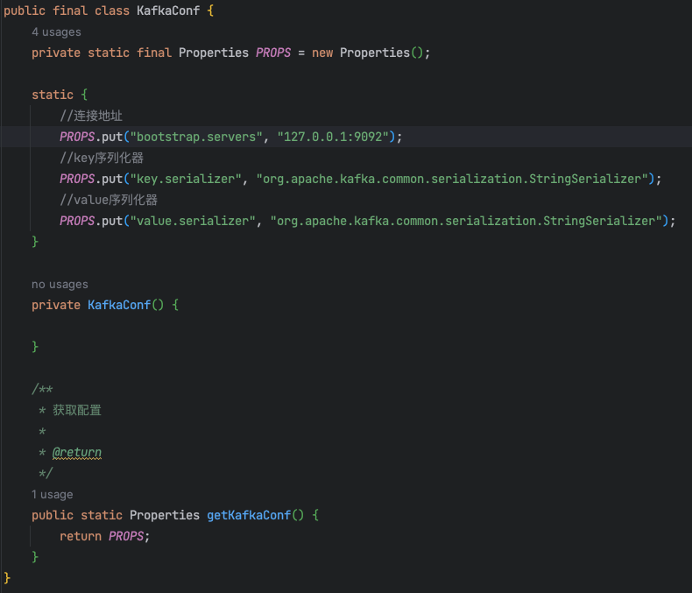Click the "127.0.0.1:9092" address string
The image size is (692, 593).
click(335, 137)
